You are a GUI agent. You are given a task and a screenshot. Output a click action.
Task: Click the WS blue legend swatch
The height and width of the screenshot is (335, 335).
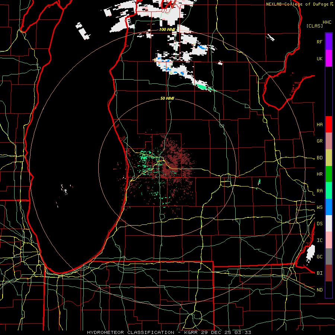pyautogui.click(x=329, y=207)
